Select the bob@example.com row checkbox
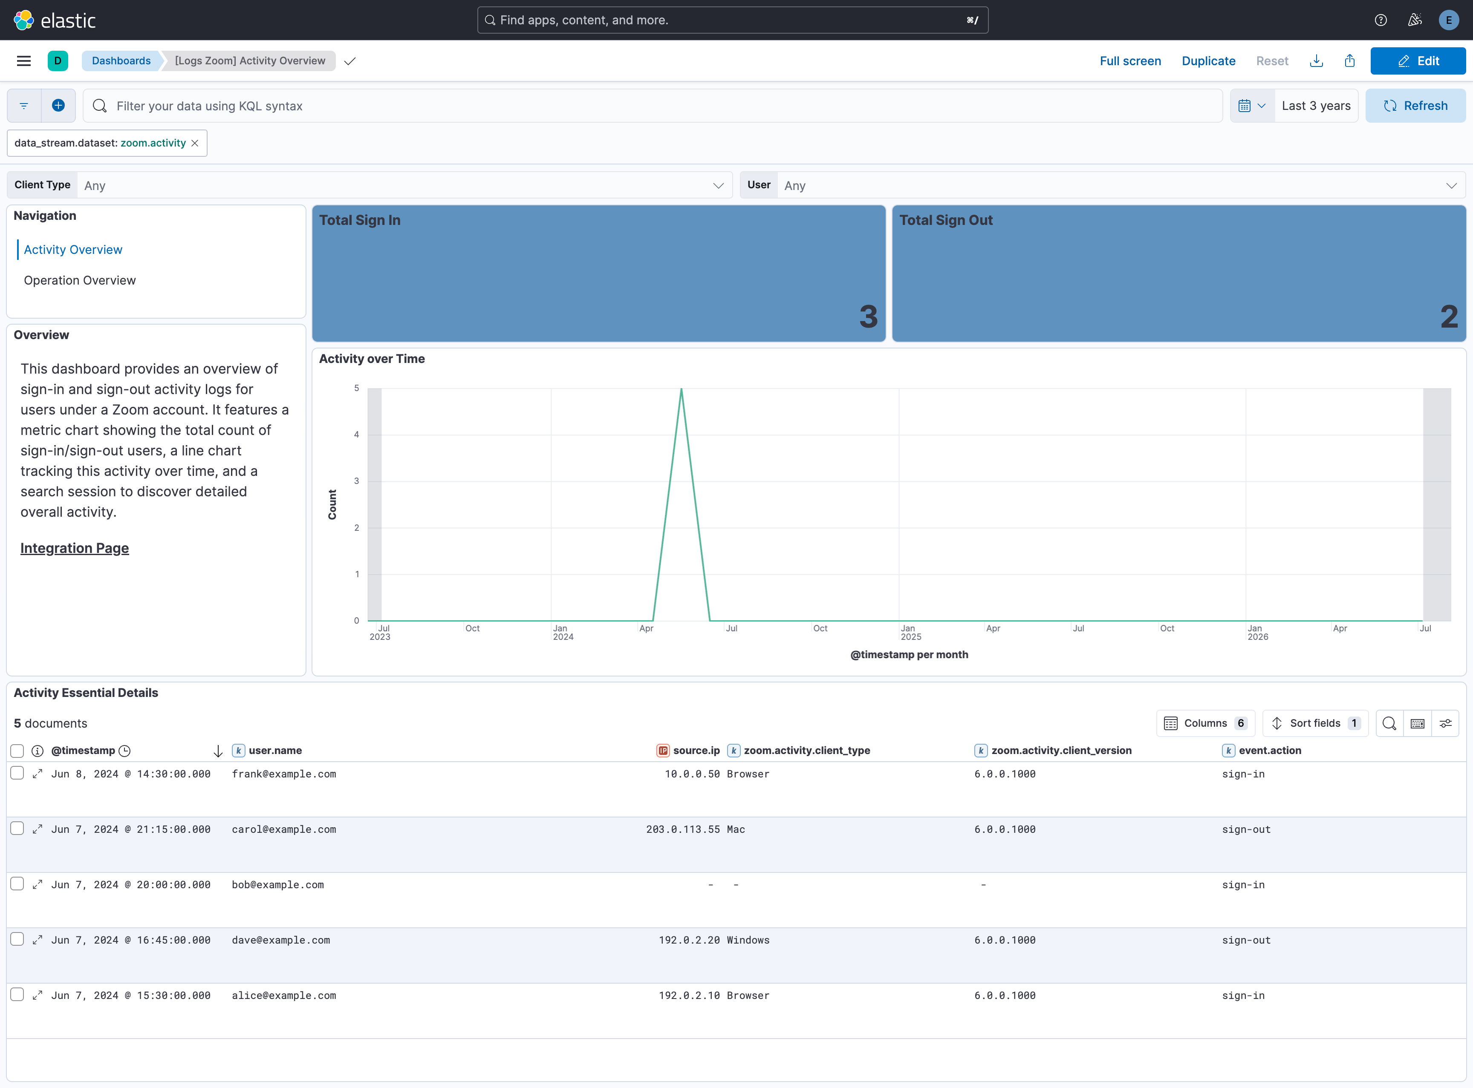Screen dimensions: 1473x1088 click(x=17, y=884)
